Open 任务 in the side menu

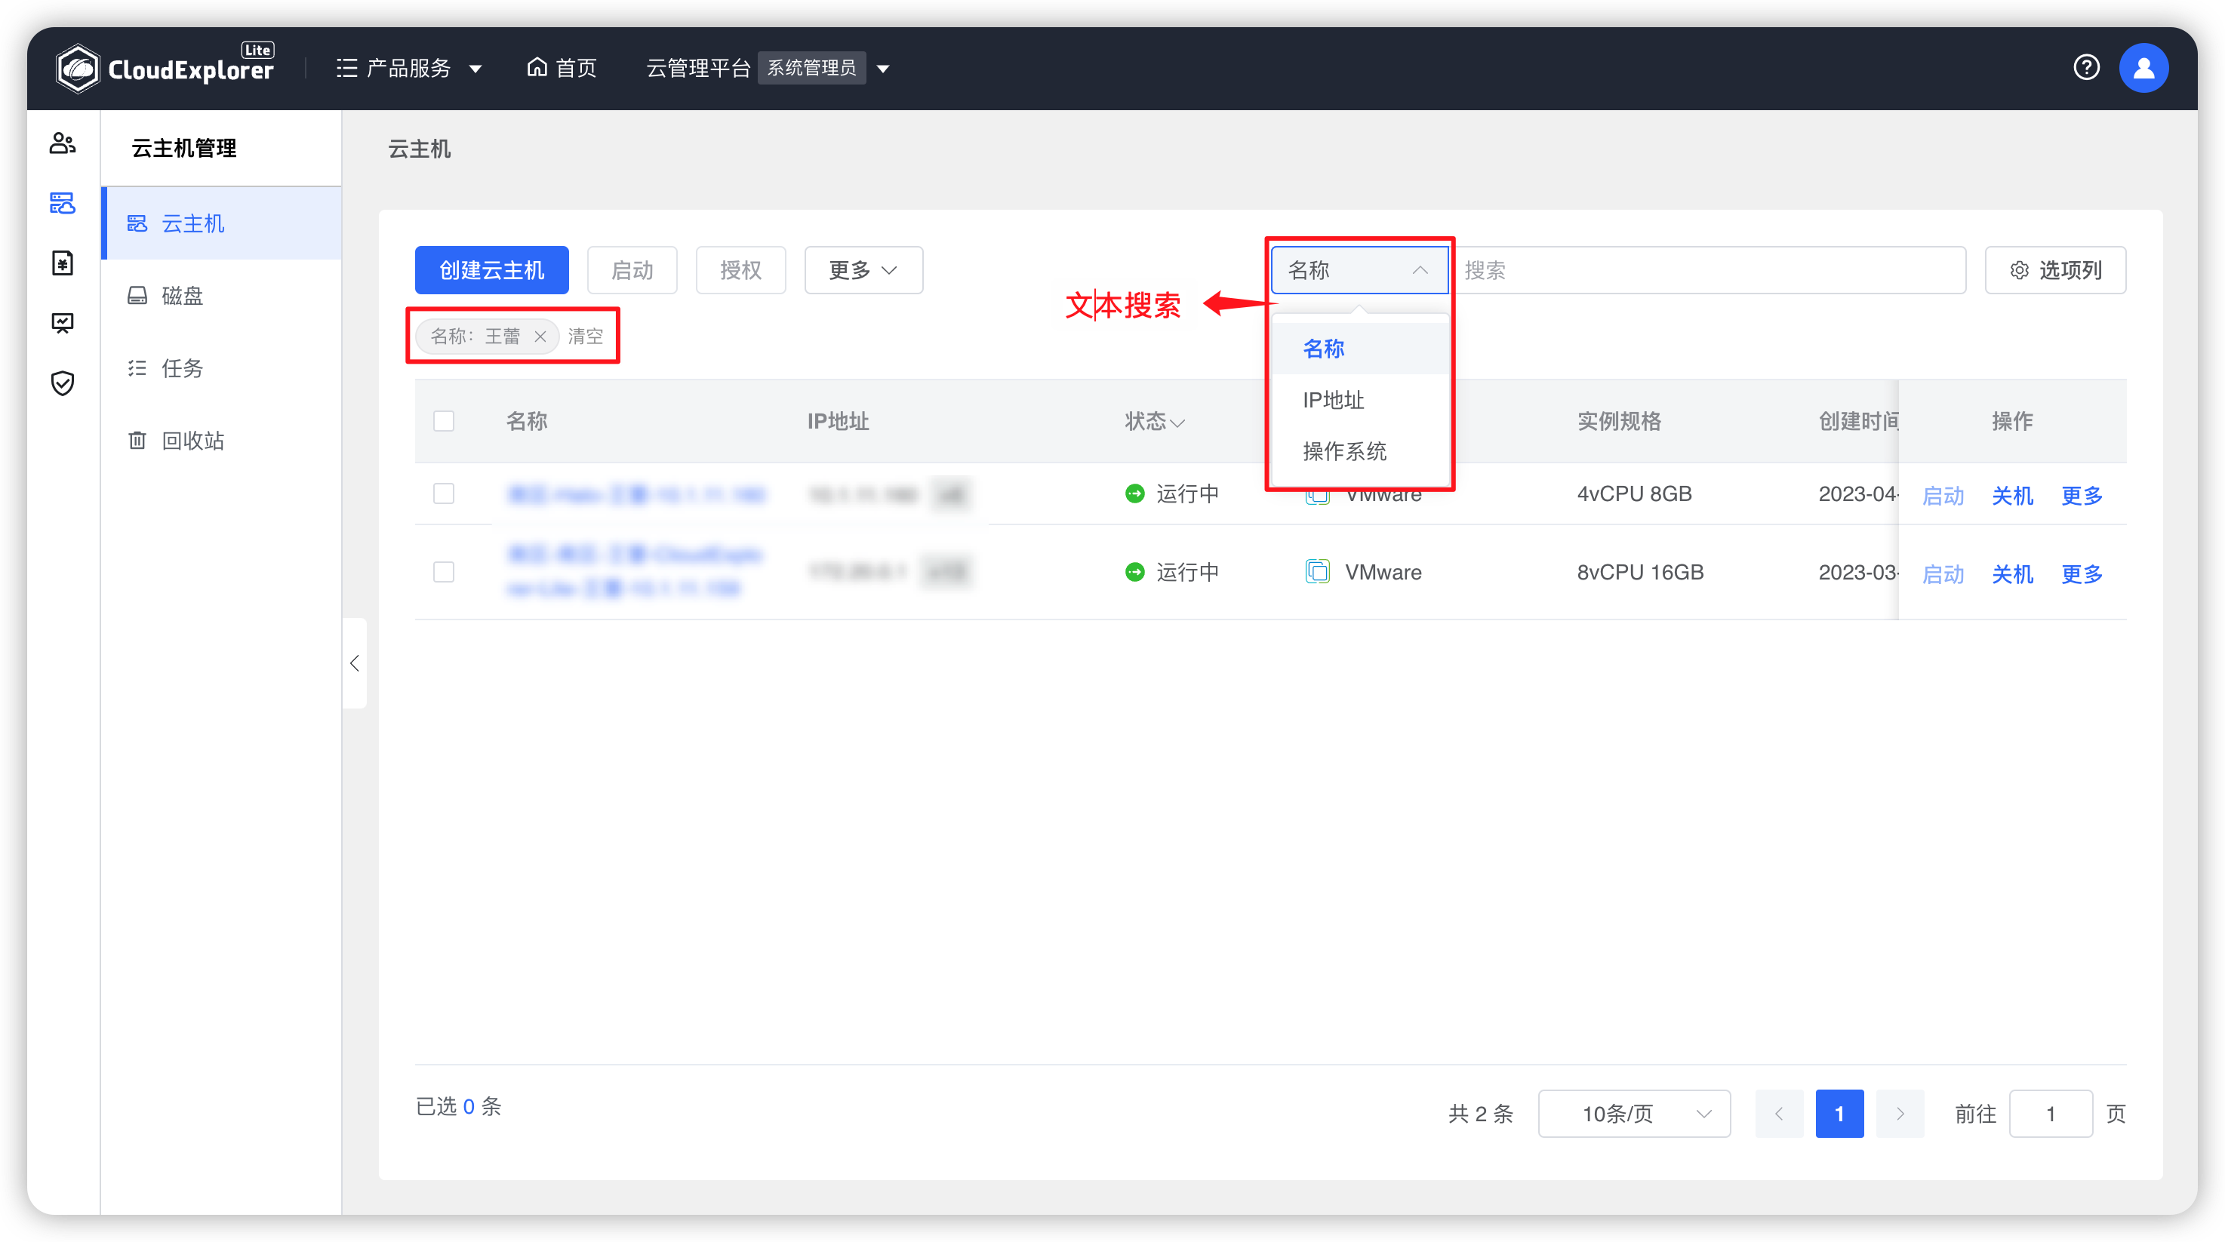click(x=222, y=368)
